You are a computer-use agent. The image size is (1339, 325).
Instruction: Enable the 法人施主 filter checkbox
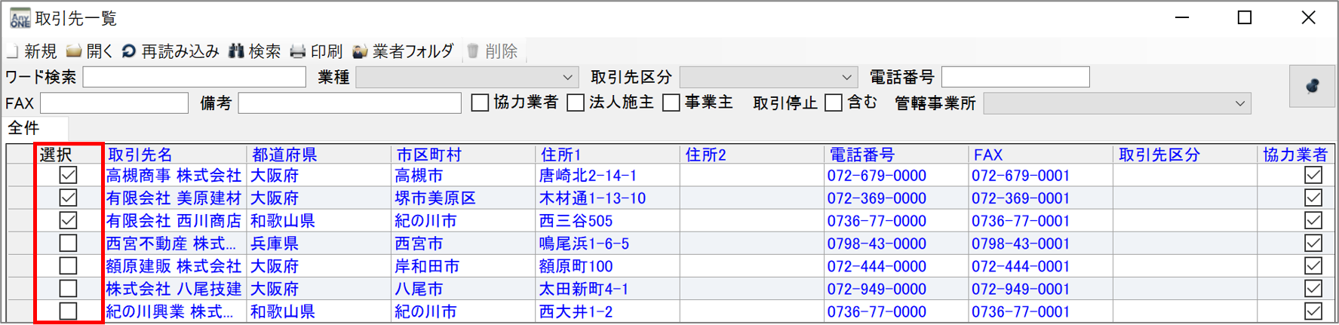coord(576,103)
